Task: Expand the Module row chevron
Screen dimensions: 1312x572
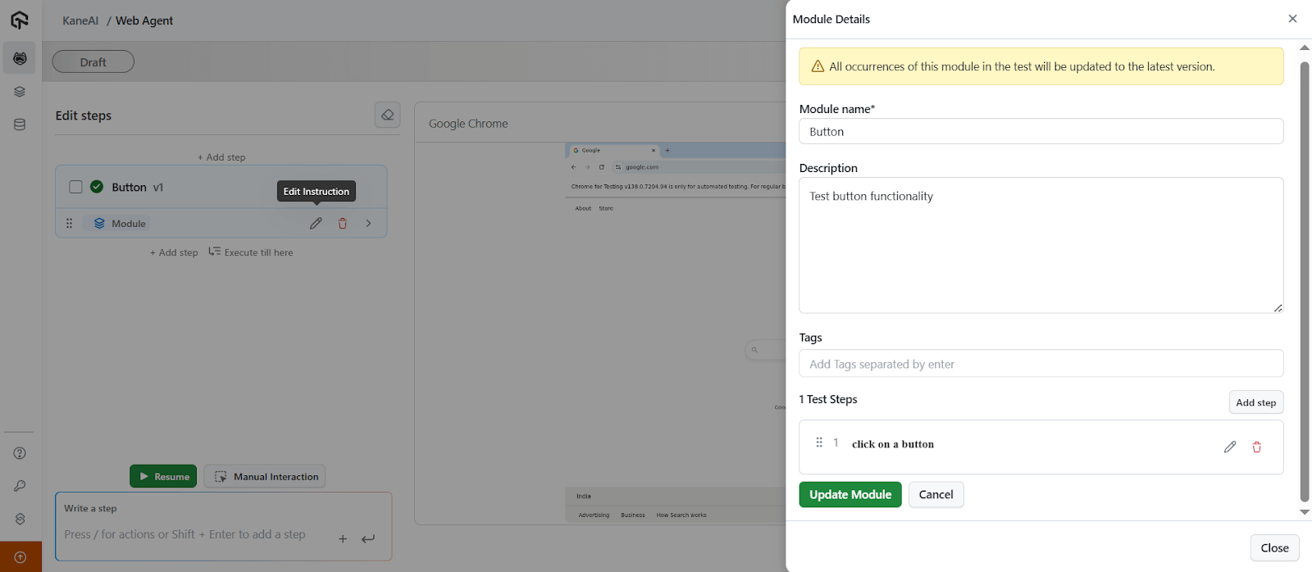Action: coord(368,224)
